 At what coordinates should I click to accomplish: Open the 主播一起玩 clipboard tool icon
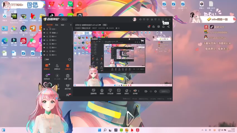click(68, 77)
